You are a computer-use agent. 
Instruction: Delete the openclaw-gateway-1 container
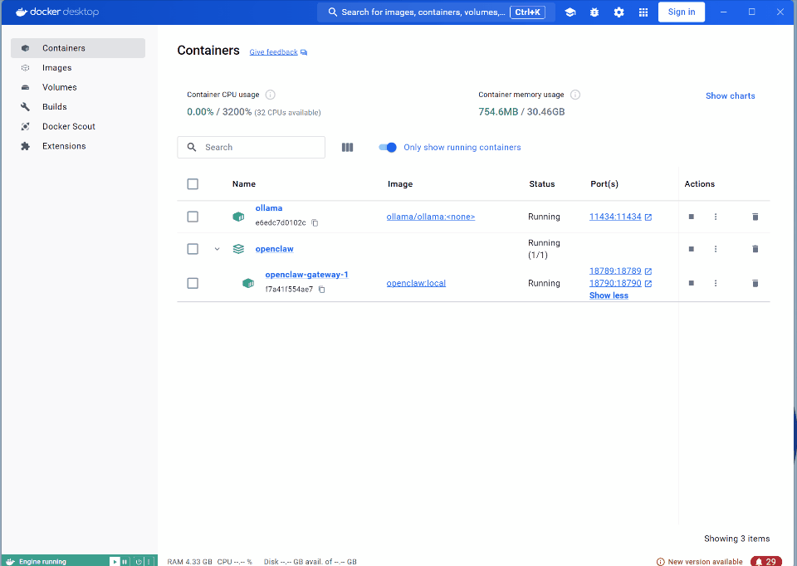[x=755, y=283]
